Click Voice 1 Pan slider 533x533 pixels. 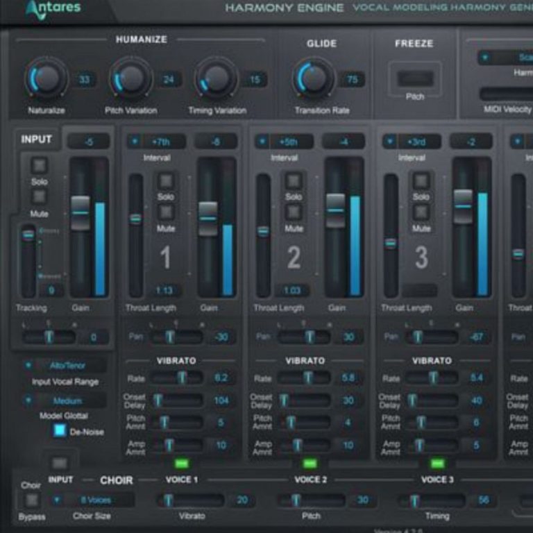click(177, 337)
